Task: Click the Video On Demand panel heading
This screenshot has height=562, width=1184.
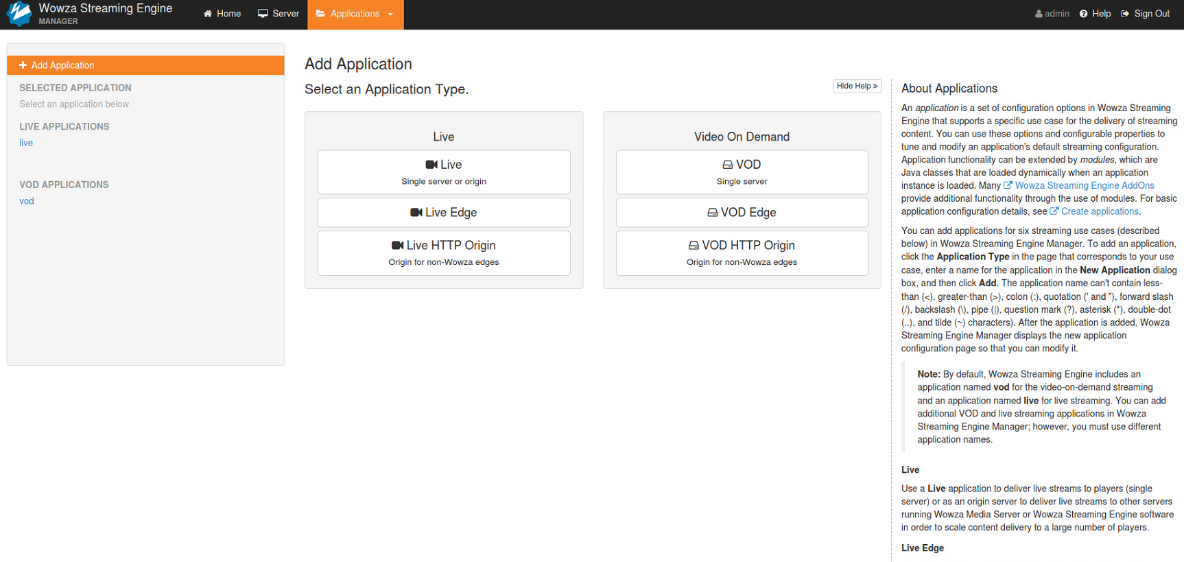Action: click(x=742, y=137)
